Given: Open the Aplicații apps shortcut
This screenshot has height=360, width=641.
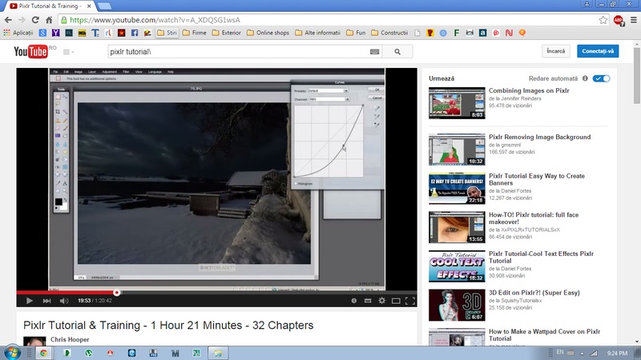Looking at the screenshot, I should click(x=18, y=33).
